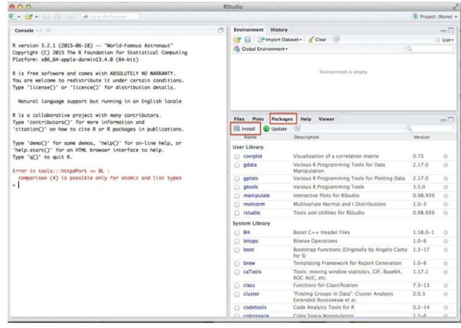Click the Install packages button
This screenshot has width=461, height=328.
(245, 129)
